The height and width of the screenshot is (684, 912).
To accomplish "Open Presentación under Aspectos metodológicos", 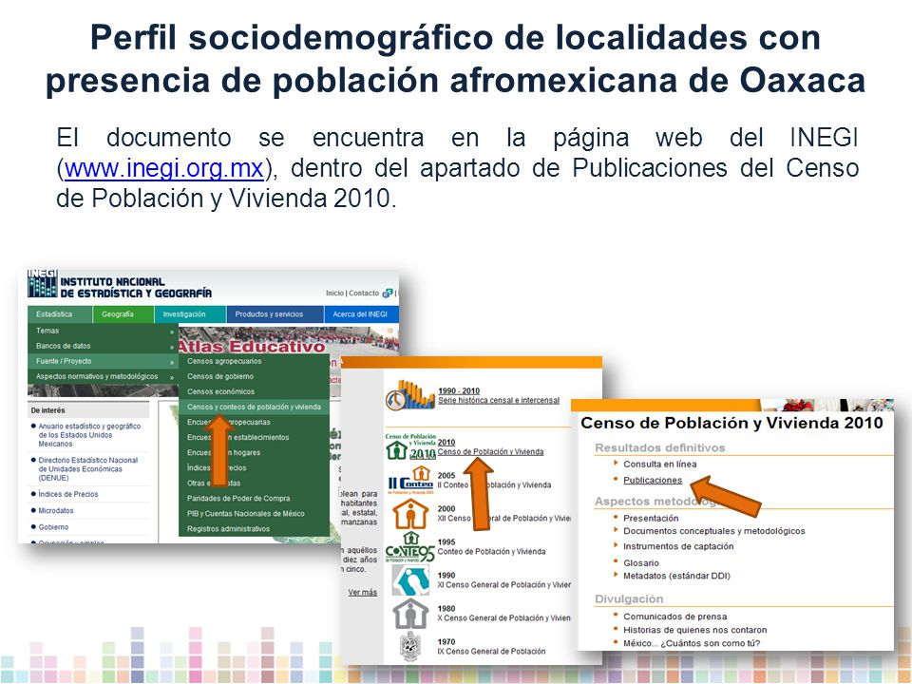I will click(651, 518).
